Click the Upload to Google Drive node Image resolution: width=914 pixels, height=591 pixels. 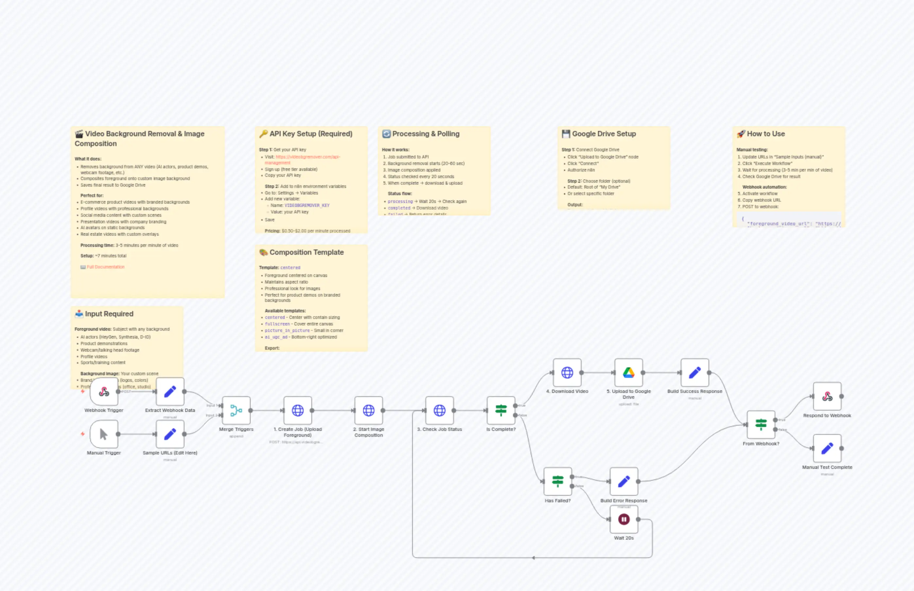pyautogui.click(x=628, y=372)
